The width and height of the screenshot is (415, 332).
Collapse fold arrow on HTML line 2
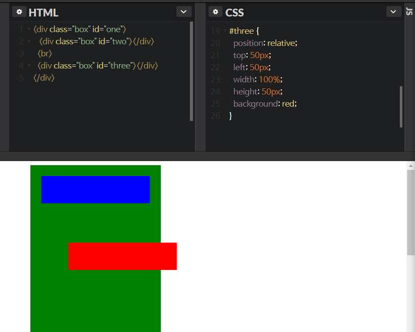[x=29, y=41]
